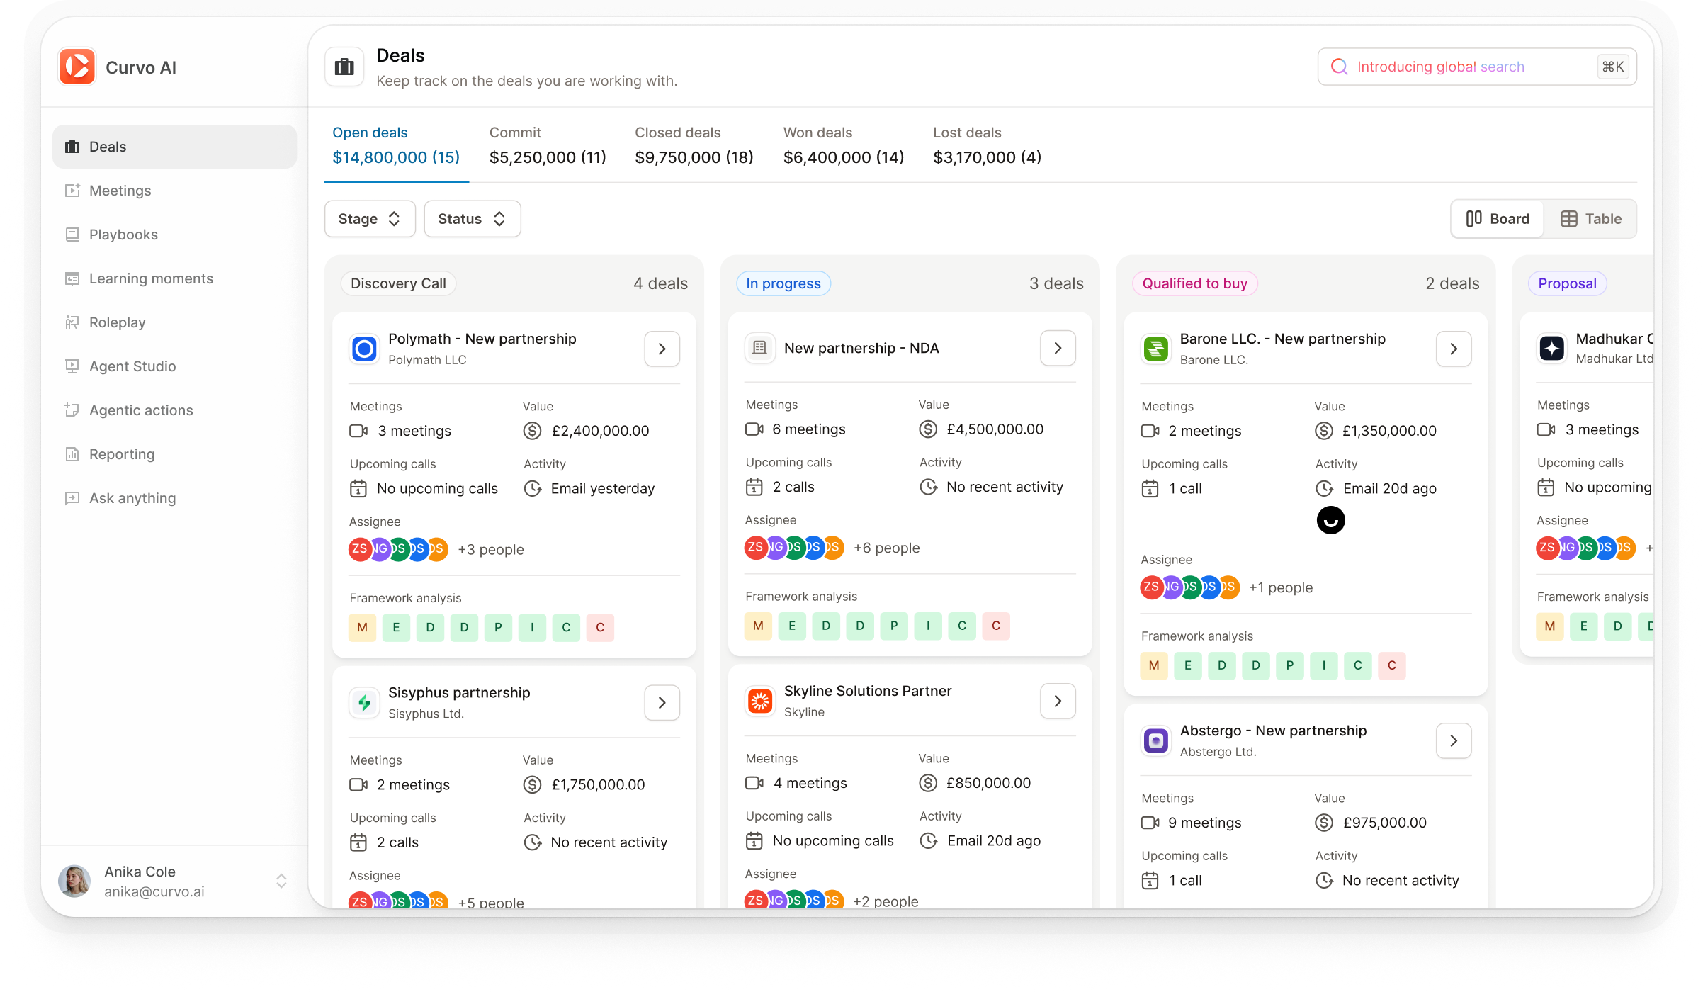Click the Madhukar Ltd star logo
The height and width of the screenshot is (992, 1703).
[x=1552, y=348]
